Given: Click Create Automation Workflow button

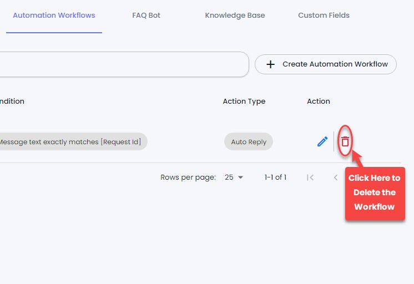Looking at the screenshot, I should (326, 64).
